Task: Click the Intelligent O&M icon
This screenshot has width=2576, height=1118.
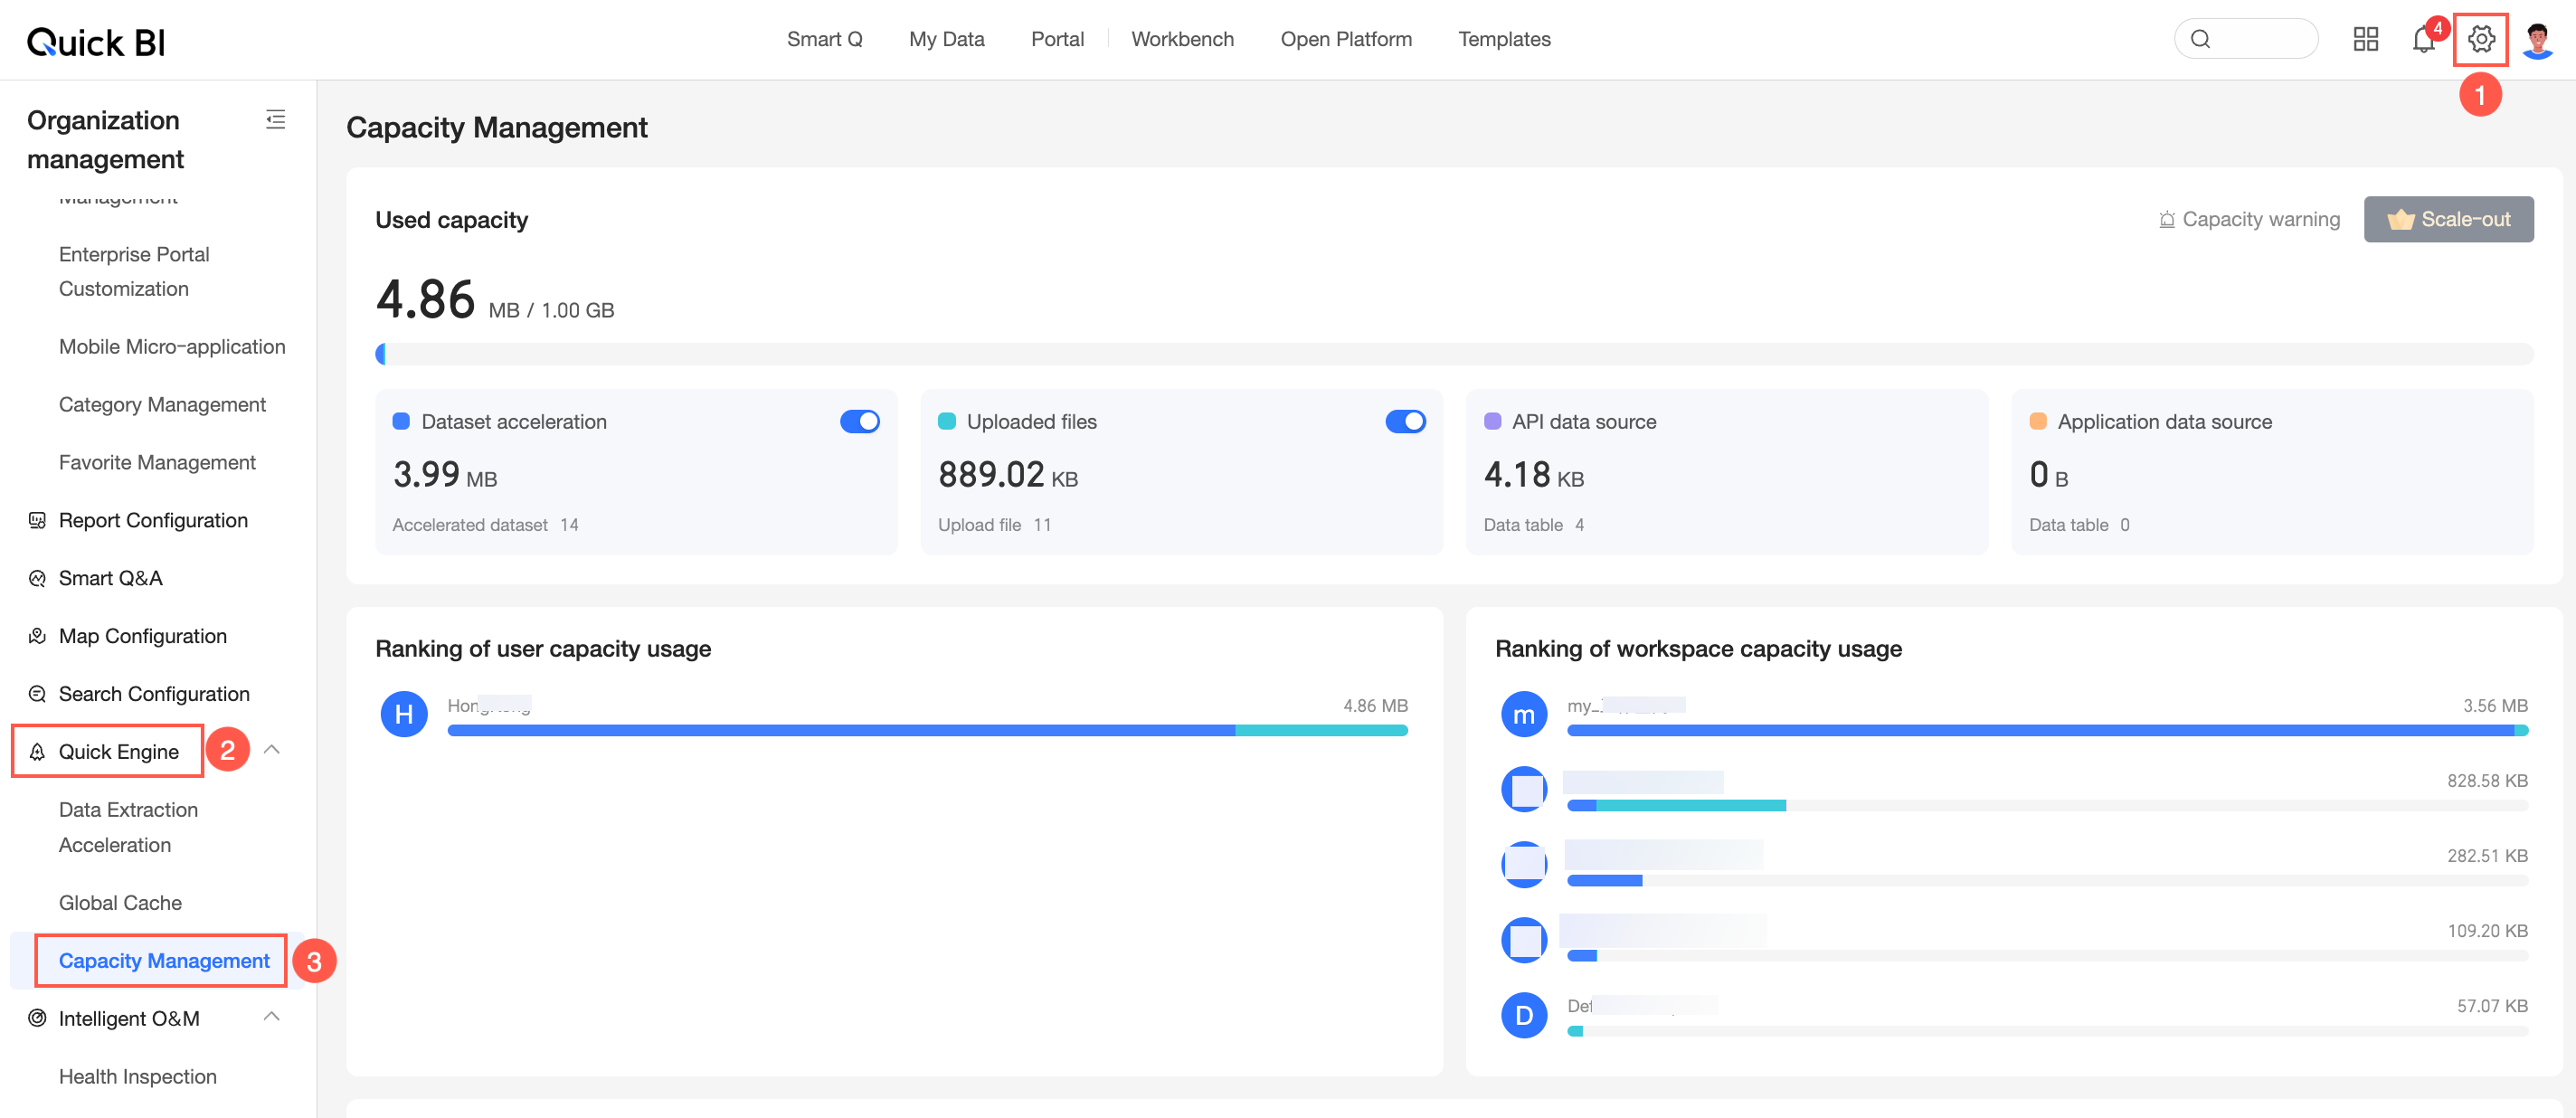Action: pos(37,1018)
